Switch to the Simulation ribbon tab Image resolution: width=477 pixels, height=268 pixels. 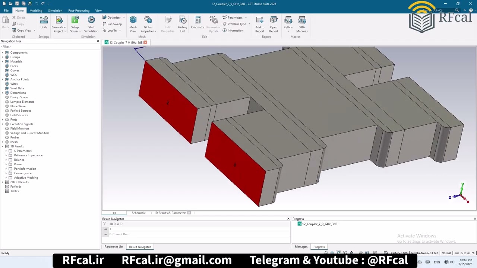tap(55, 10)
